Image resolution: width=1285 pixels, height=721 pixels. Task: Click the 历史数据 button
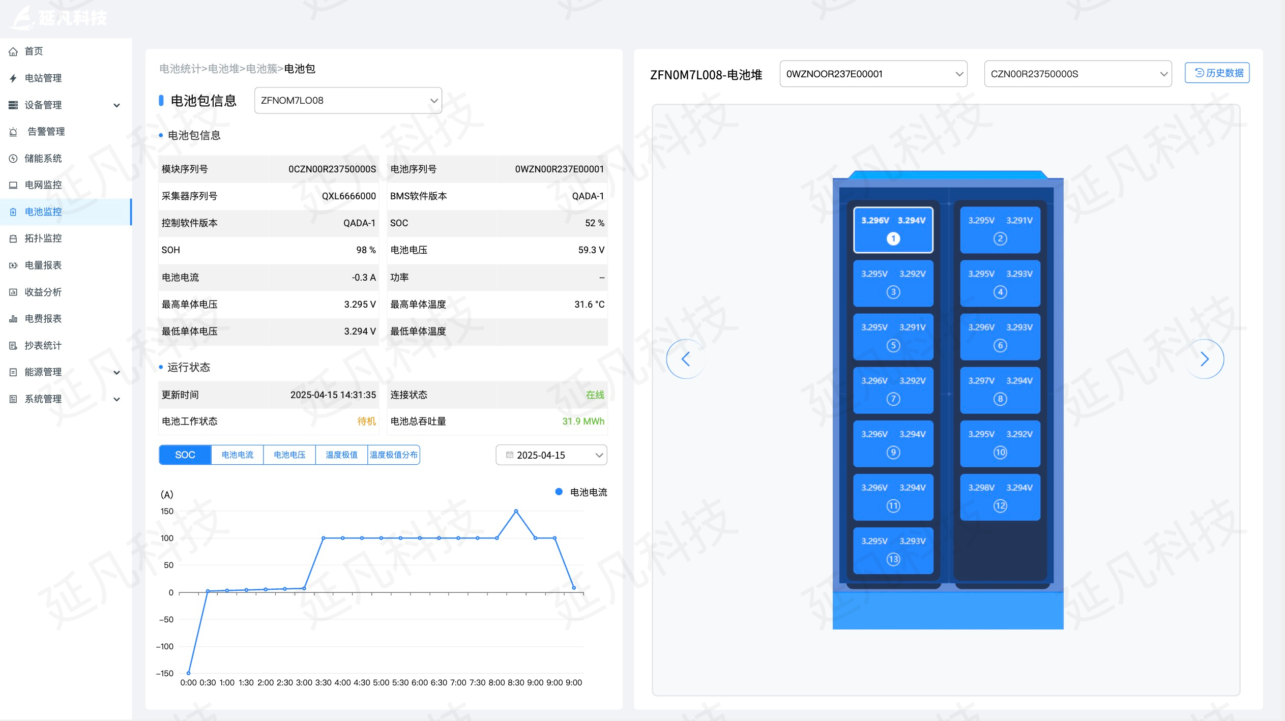pyautogui.click(x=1217, y=73)
